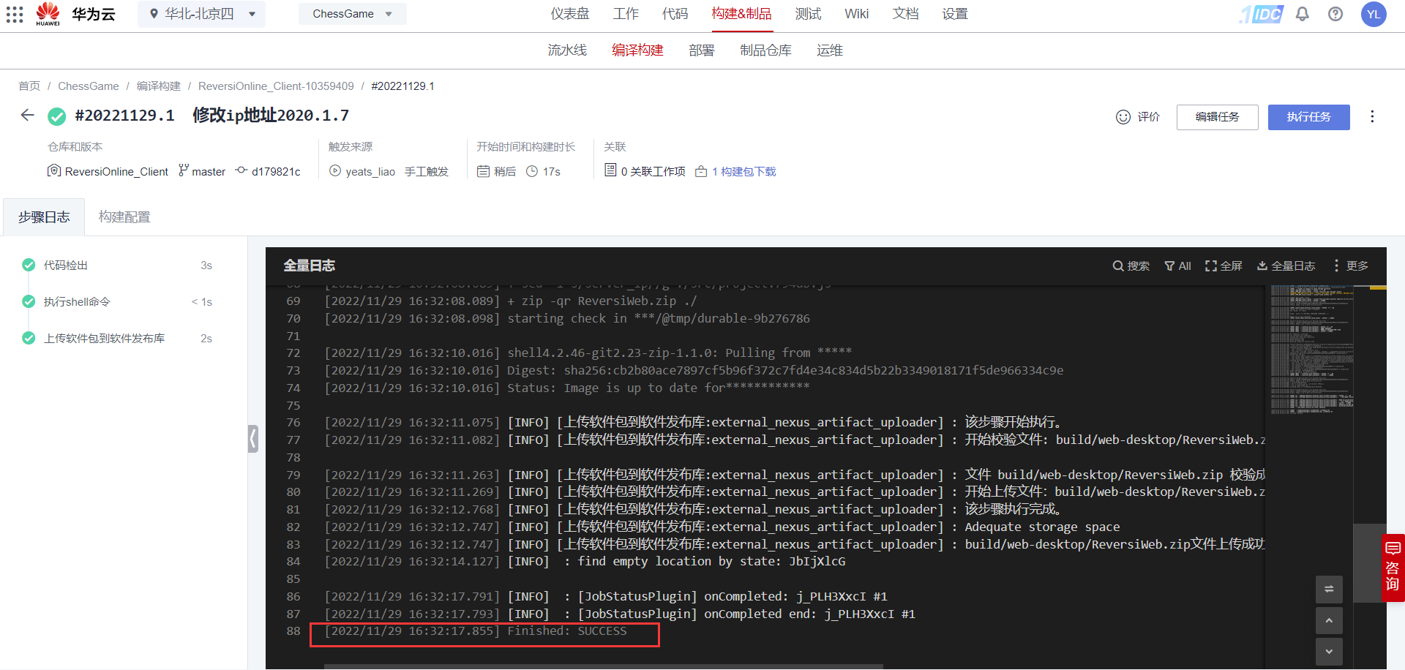This screenshot has height=670, width=1405.
Task: Click the 执行任务 button
Action: (1308, 117)
